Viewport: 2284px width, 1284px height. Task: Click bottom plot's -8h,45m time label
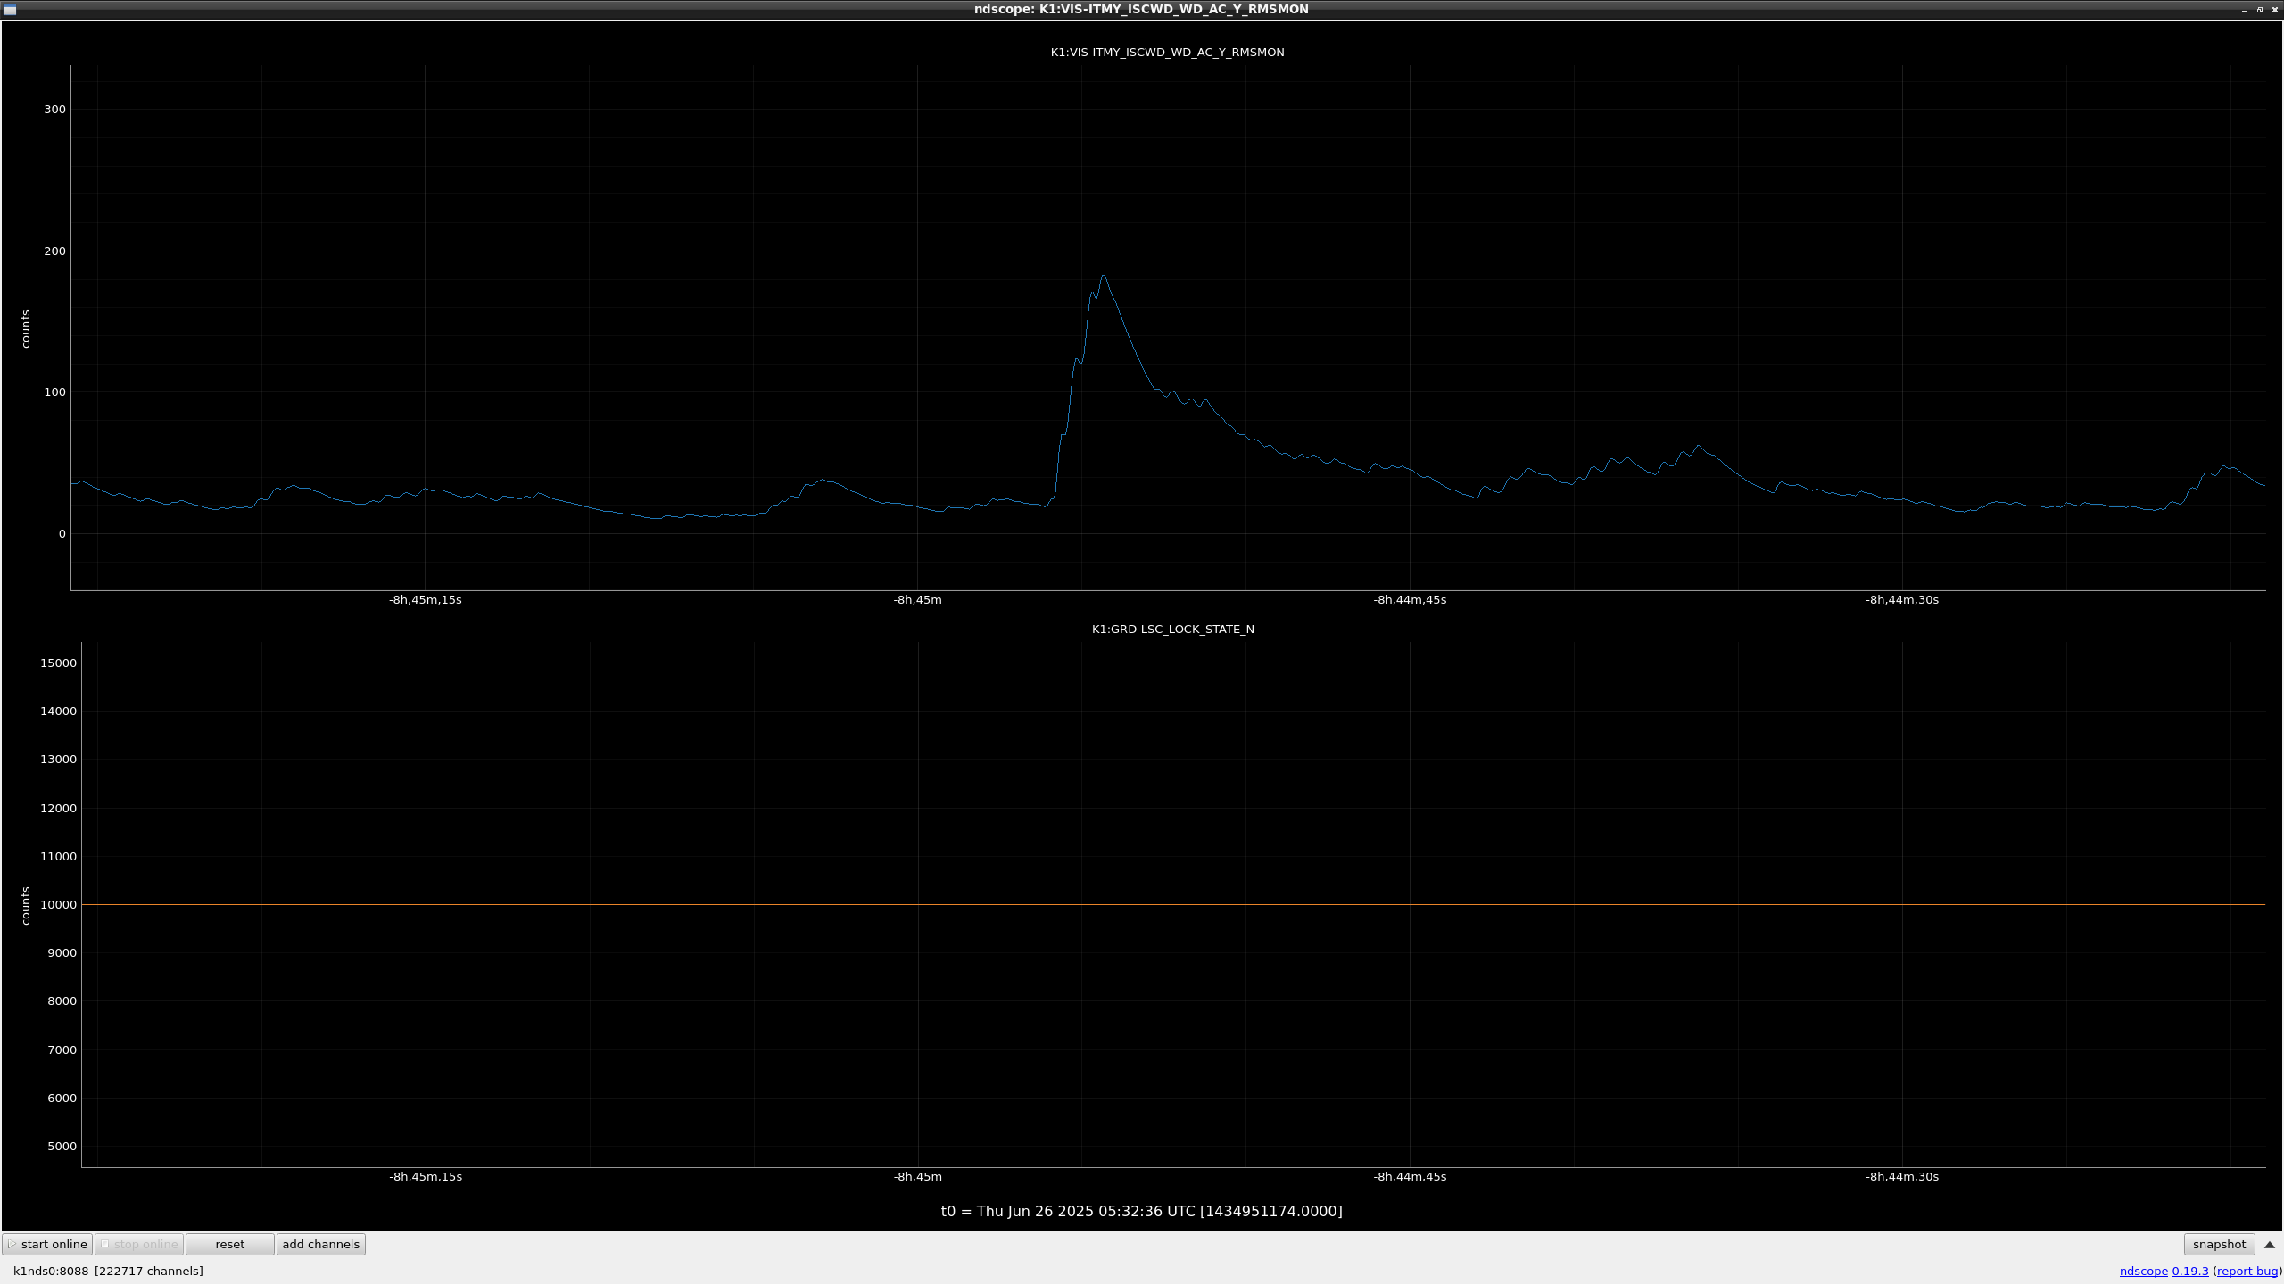click(x=918, y=1177)
